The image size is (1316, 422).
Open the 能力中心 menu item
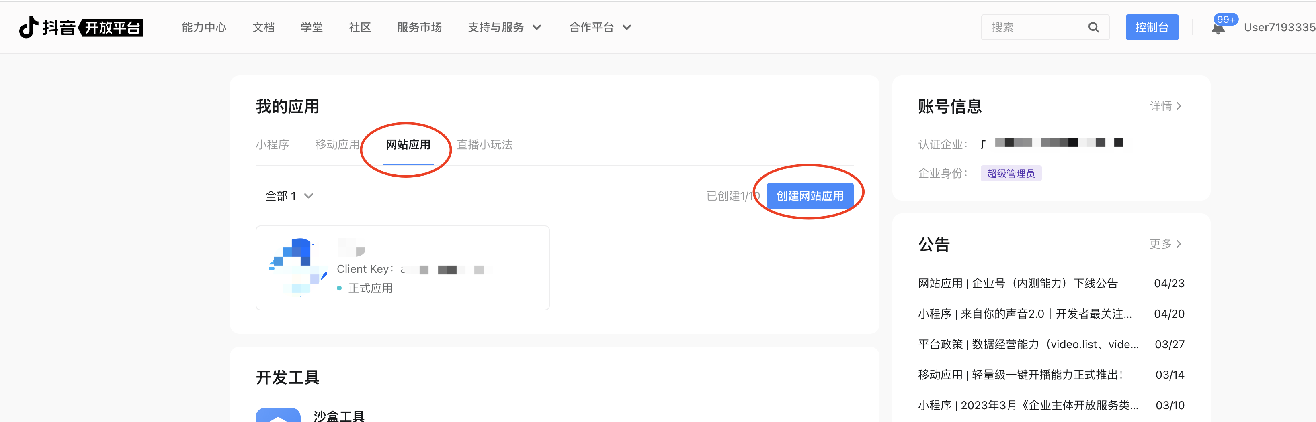(204, 28)
